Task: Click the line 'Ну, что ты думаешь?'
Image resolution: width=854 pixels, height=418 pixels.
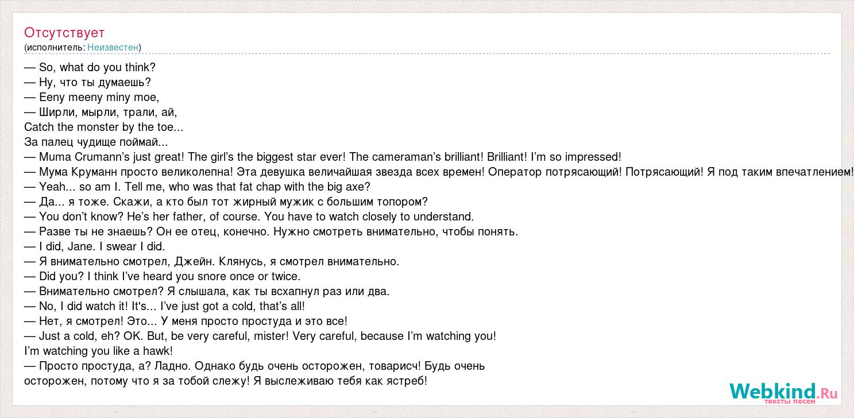Action: point(87,83)
